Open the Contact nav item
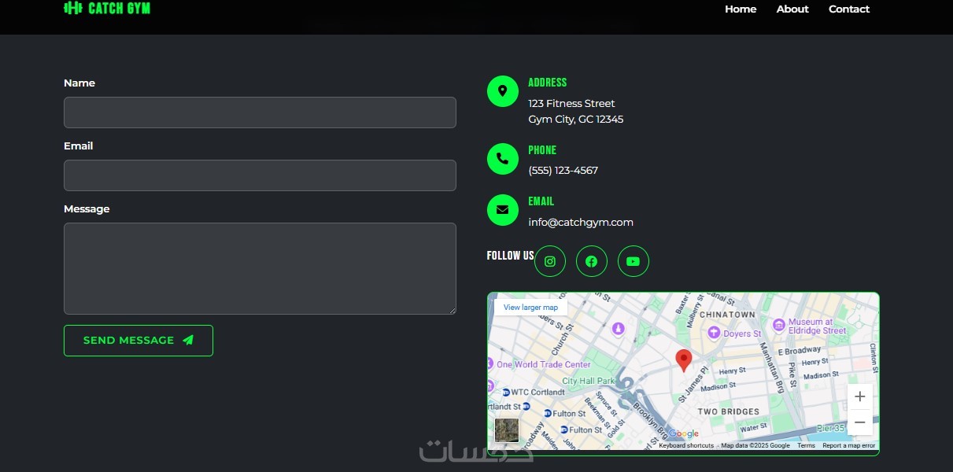The height and width of the screenshot is (472, 953). (x=849, y=9)
